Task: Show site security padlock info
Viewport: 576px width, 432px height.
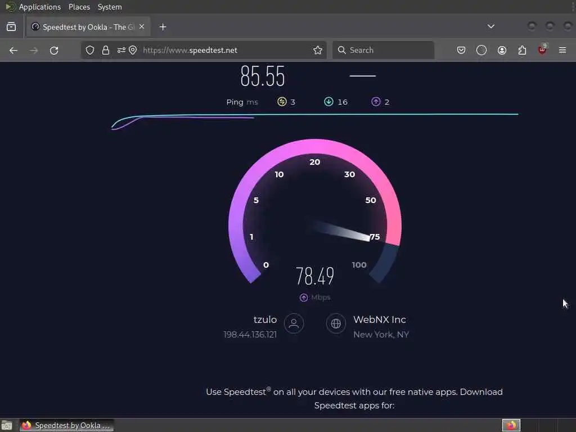Action: 106,50
